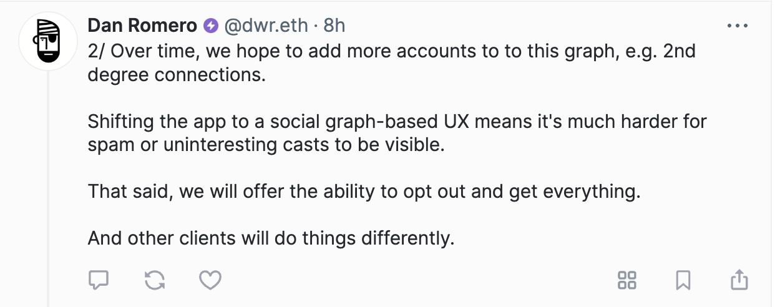This screenshot has width=775, height=307.
Task: Click the Dan Romero display name
Action: coord(143,26)
